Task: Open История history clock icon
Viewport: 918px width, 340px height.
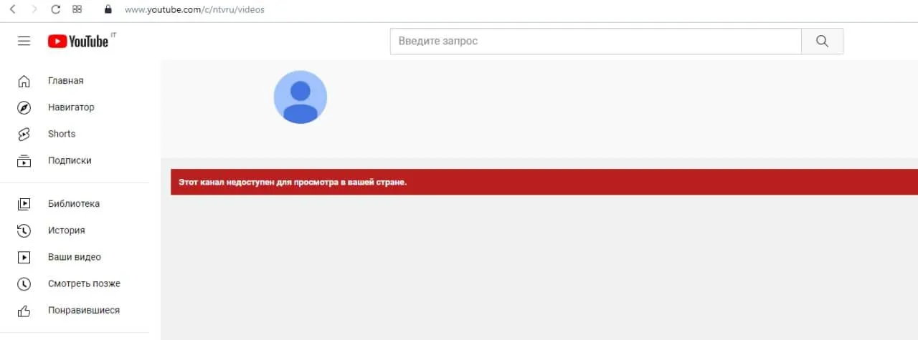Action: [x=24, y=230]
